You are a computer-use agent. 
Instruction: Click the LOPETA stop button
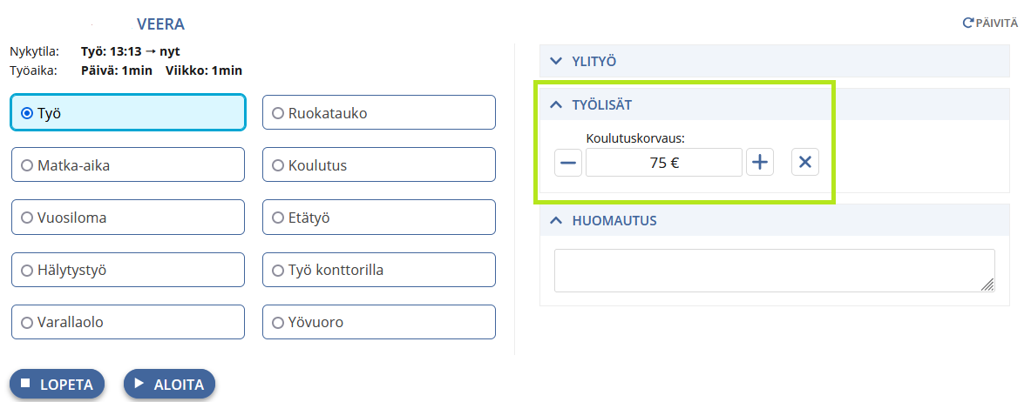[x=57, y=385]
